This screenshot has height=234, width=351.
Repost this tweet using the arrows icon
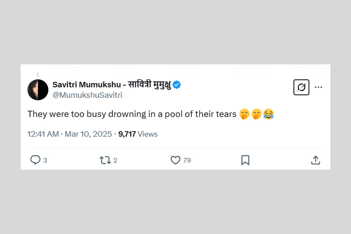tap(105, 160)
